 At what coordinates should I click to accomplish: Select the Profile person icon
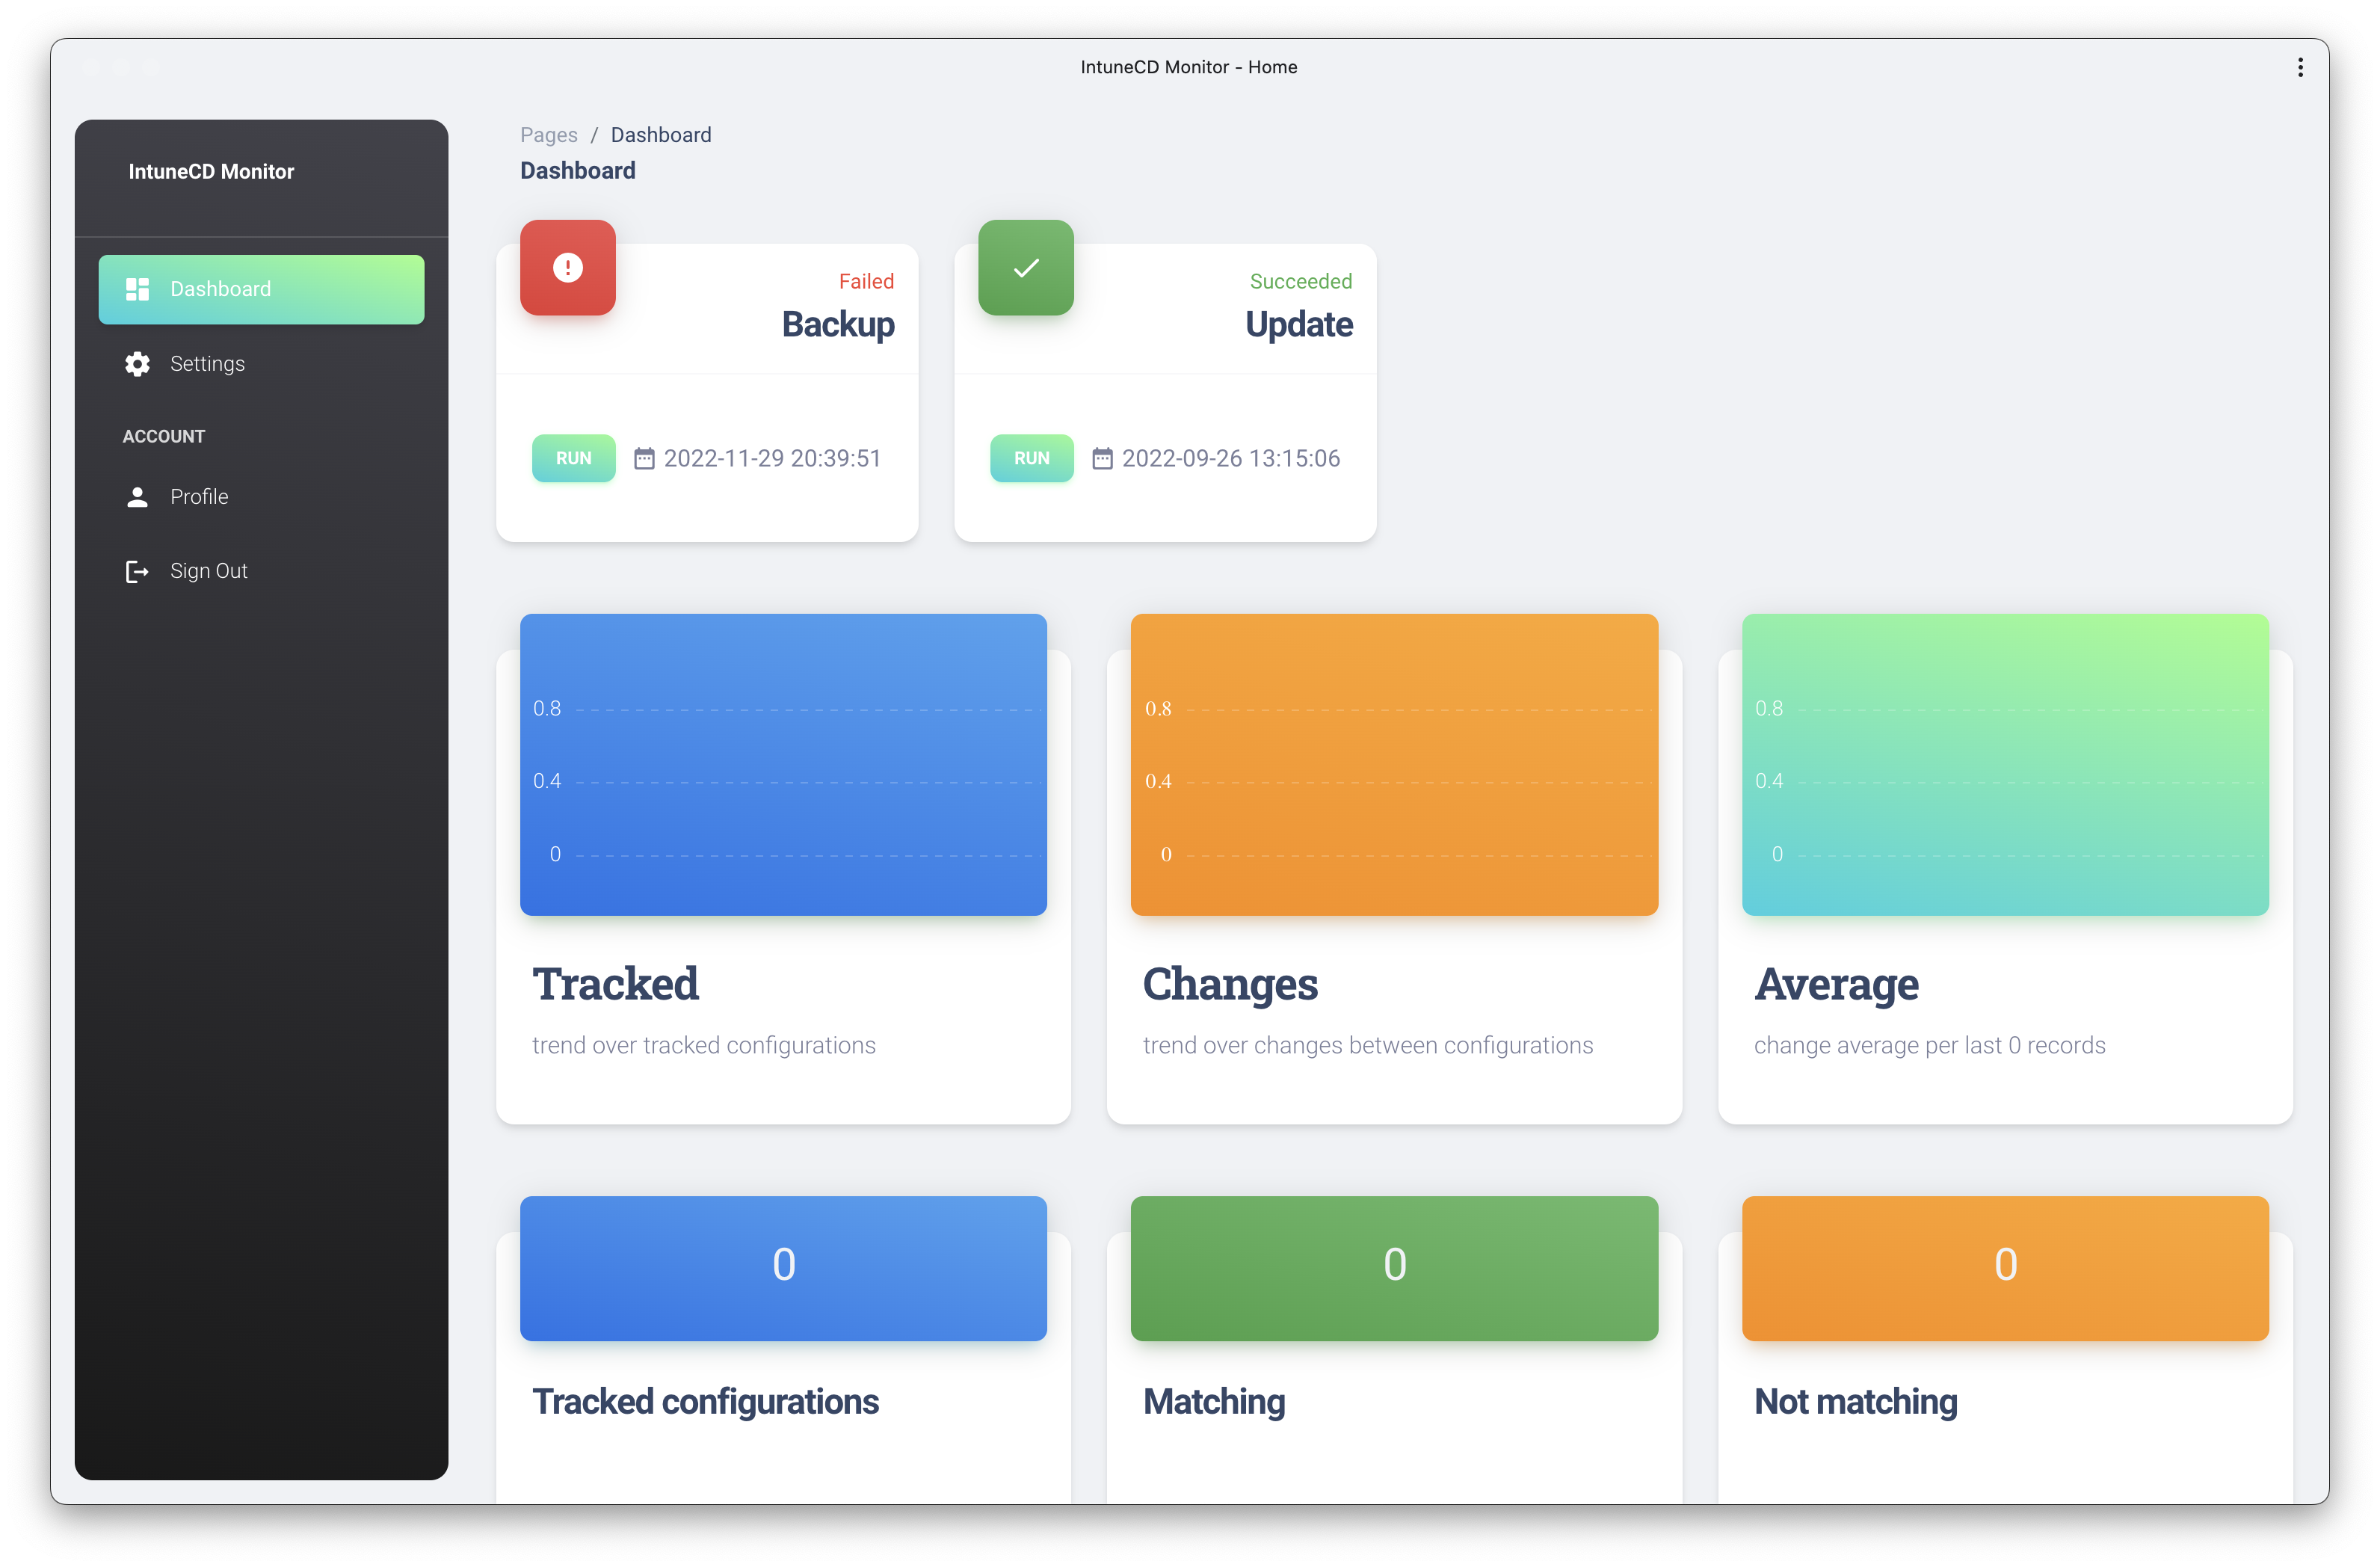(137, 496)
